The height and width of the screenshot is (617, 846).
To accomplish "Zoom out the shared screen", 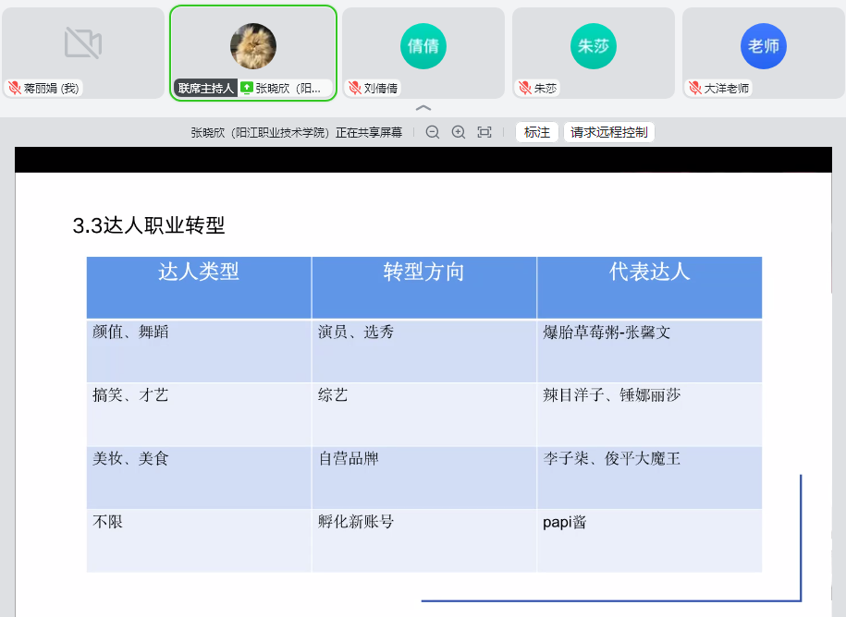I will (432, 132).
